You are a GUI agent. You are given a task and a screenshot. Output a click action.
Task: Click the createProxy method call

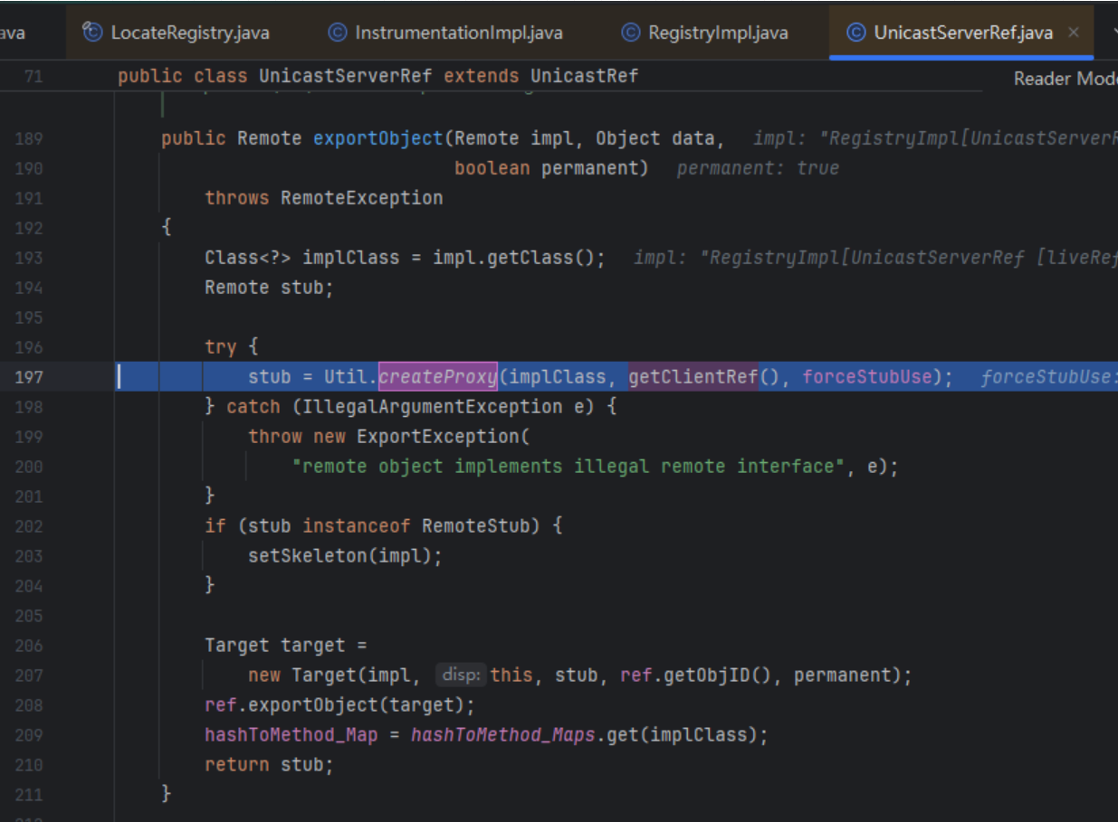437,377
